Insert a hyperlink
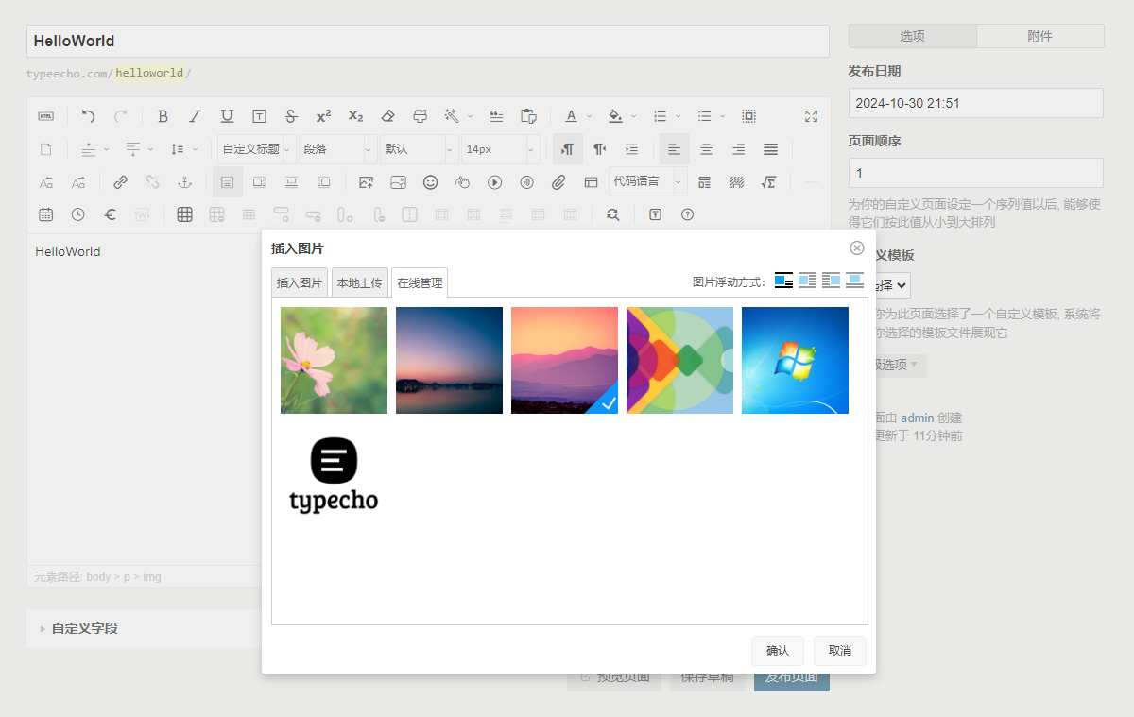 (x=120, y=182)
